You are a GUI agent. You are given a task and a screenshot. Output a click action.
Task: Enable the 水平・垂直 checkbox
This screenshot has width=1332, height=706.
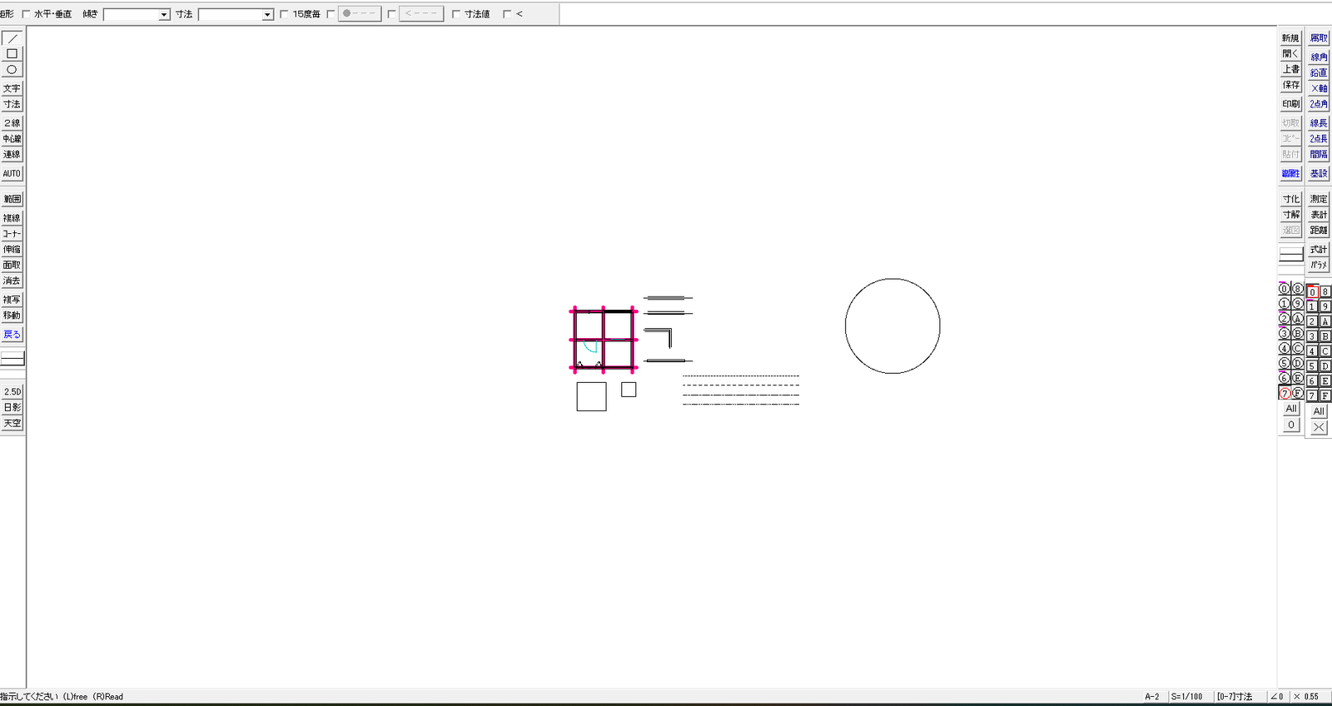pyautogui.click(x=26, y=14)
